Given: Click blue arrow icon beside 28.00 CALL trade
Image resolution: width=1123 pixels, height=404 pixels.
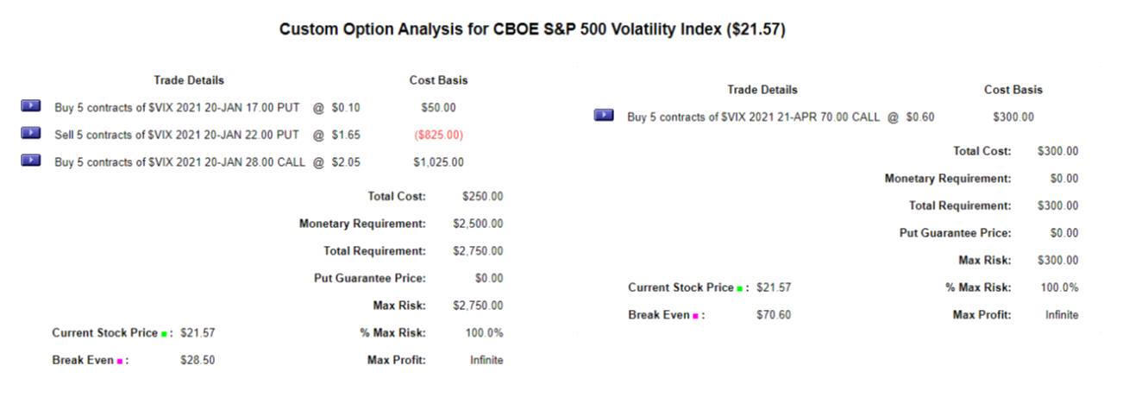Looking at the screenshot, I should [x=30, y=160].
